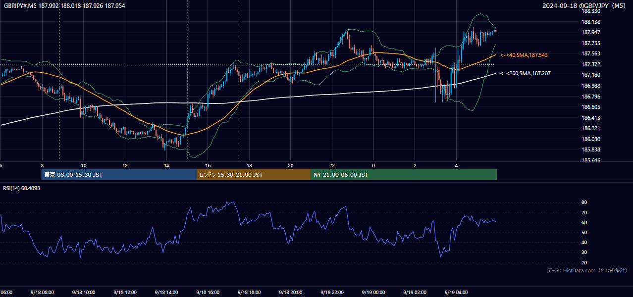The height and width of the screenshot is (297, 633).
Task: Click the RSI(14) 60.4093 indicator label
Action: point(21,188)
